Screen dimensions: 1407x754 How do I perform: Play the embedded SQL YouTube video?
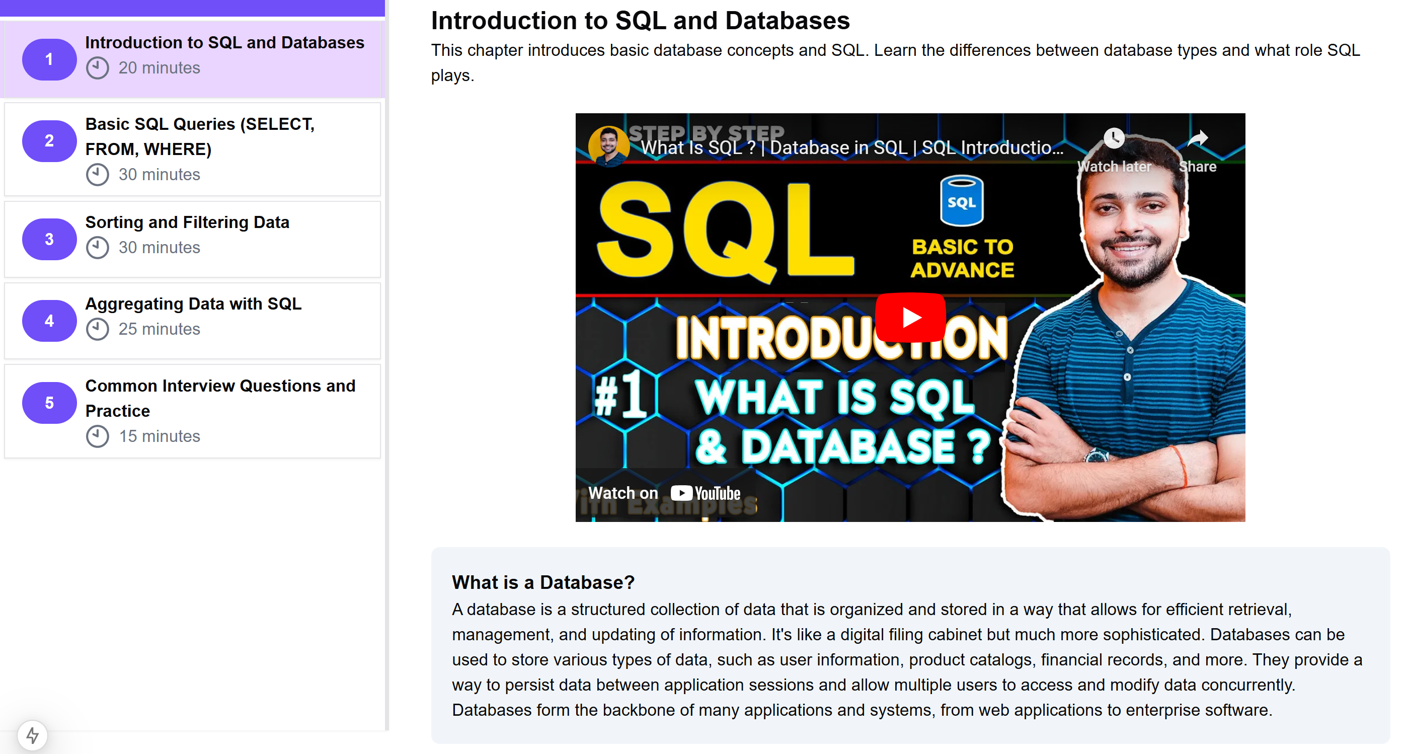pyautogui.click(x=910, y=318)
